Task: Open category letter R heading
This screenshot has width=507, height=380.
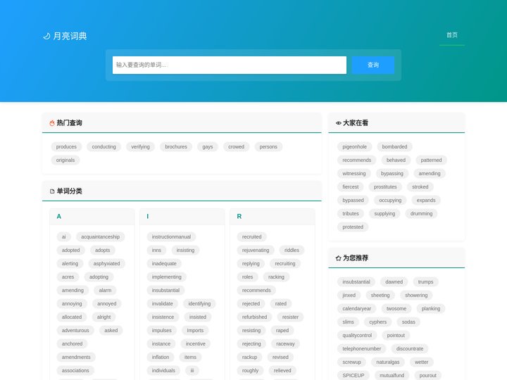Action: click(x=239, y=217)
